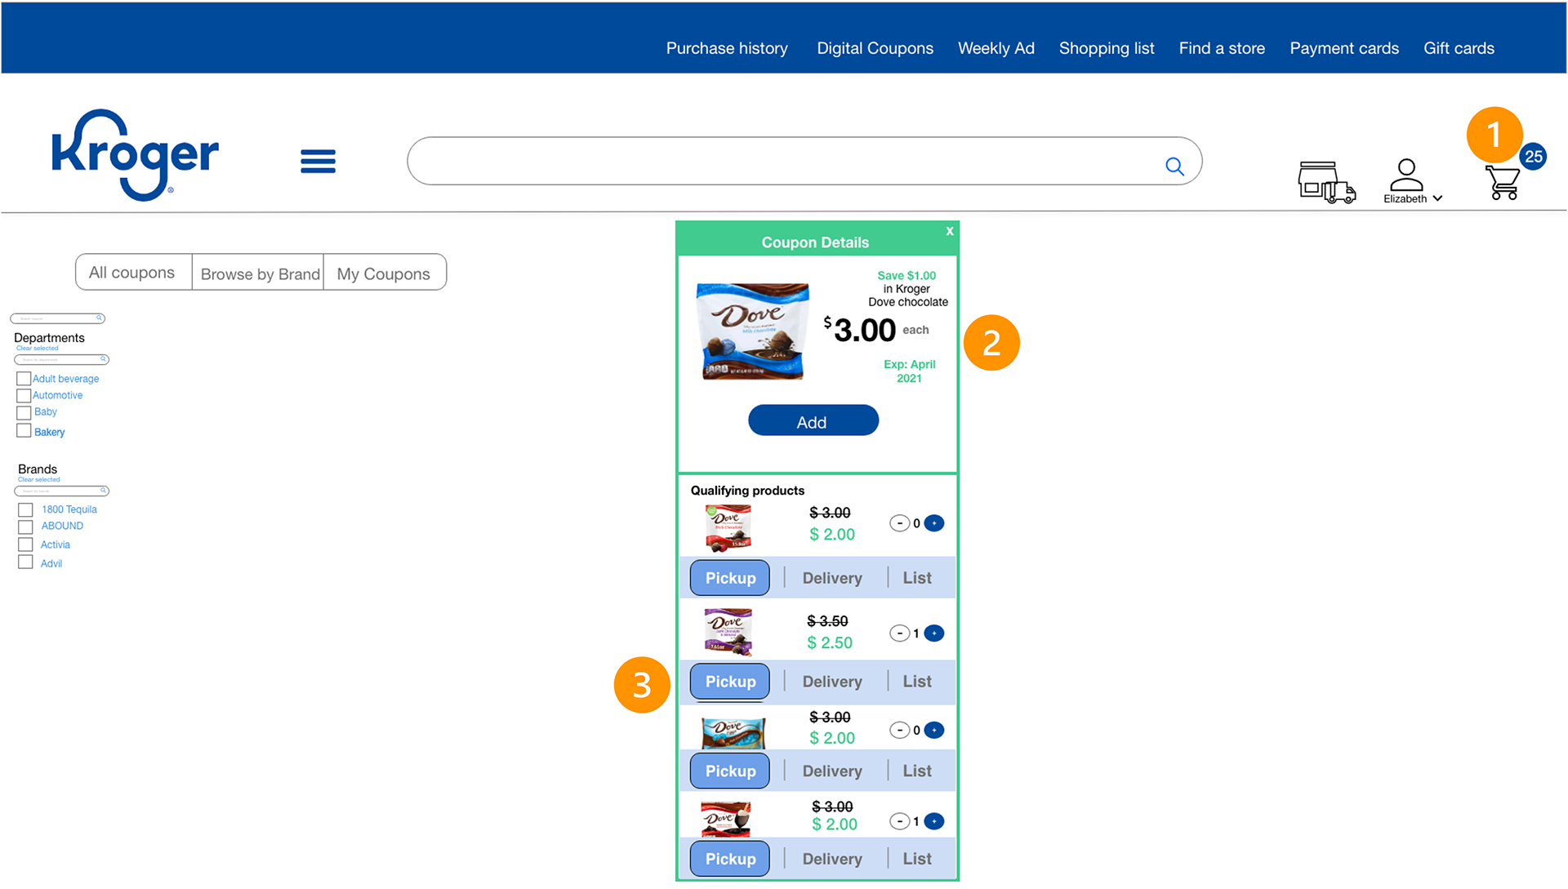The image size is (1568, 889).
Task: Select List for $2.50 Dove product
Action: [x=917, y=682]
